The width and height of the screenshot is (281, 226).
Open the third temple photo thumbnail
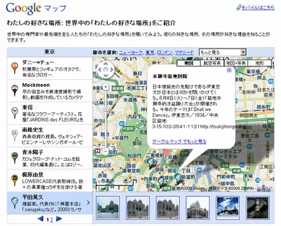[x=168, y=208]
